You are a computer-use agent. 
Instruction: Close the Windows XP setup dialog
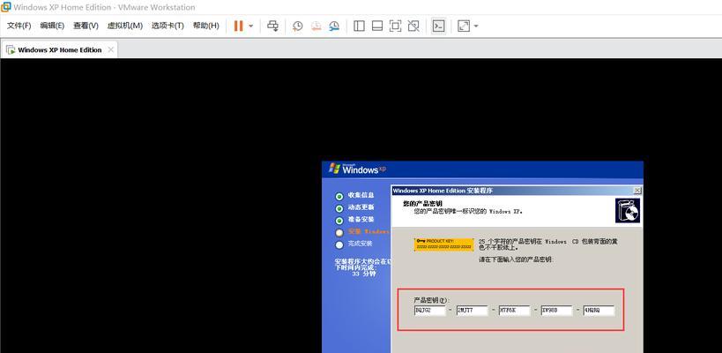(637, 191)
